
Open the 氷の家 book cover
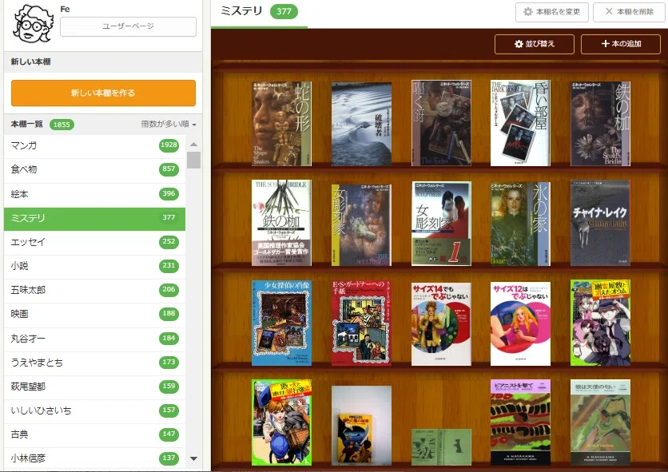click(x=520, y=224)
